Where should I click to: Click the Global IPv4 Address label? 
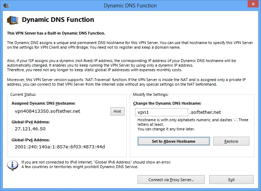[31, 122]
